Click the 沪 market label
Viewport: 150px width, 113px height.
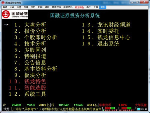coord(4,105)
